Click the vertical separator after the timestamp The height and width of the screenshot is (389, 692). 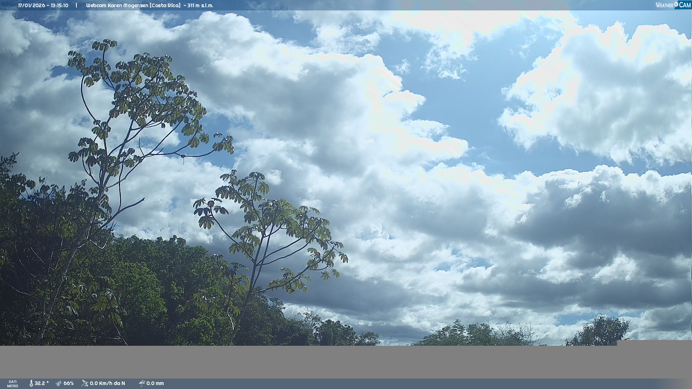click(76, 5)
